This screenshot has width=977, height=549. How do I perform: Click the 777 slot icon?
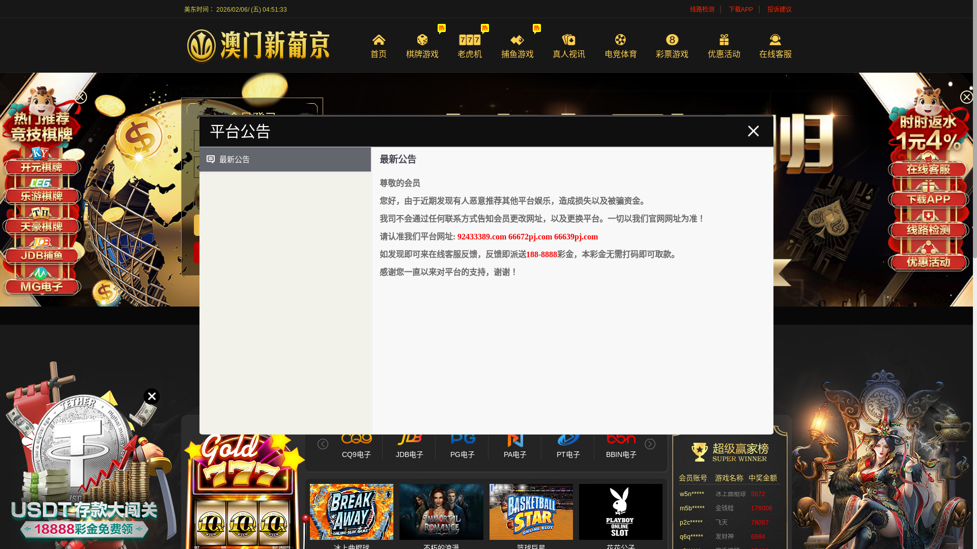click(470, 40)
